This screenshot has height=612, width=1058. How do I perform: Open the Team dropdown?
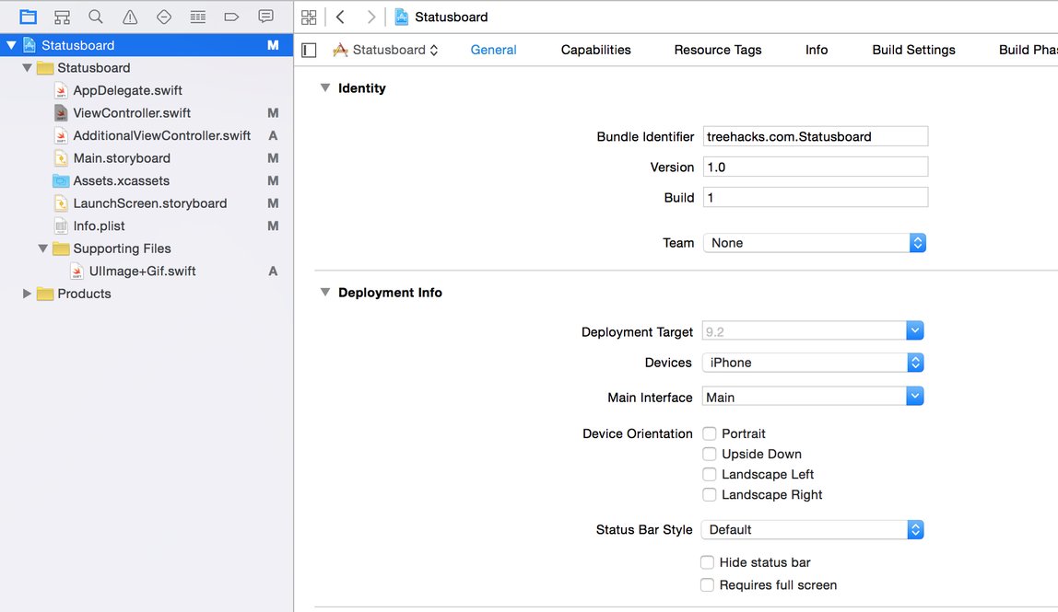(x=815, y=243)
